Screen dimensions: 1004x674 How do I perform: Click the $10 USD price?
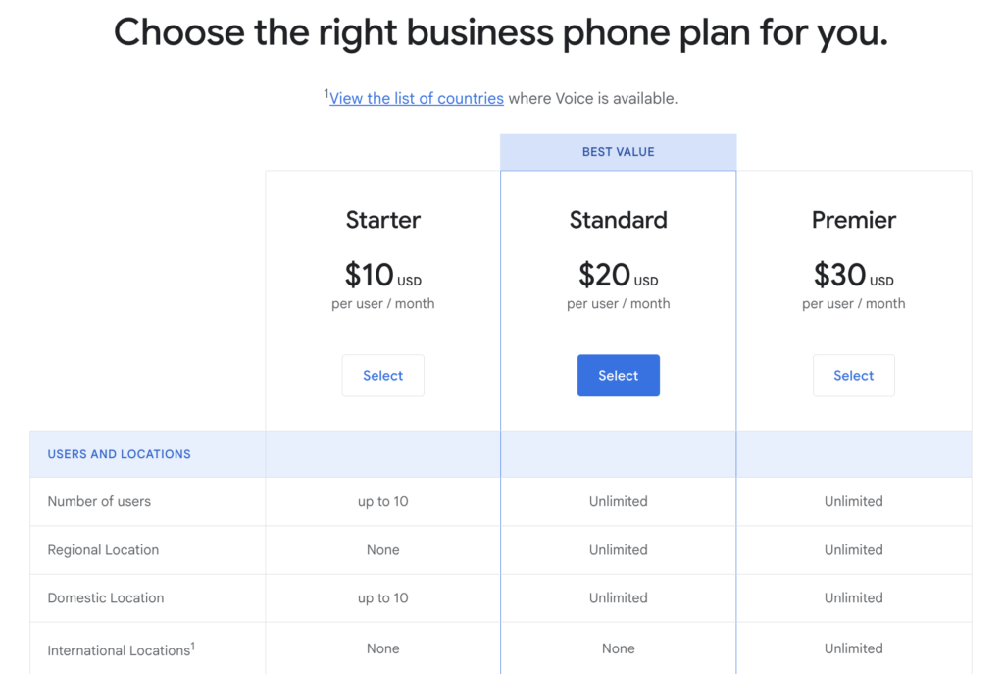pyautogui.click(x=383, y=275)
